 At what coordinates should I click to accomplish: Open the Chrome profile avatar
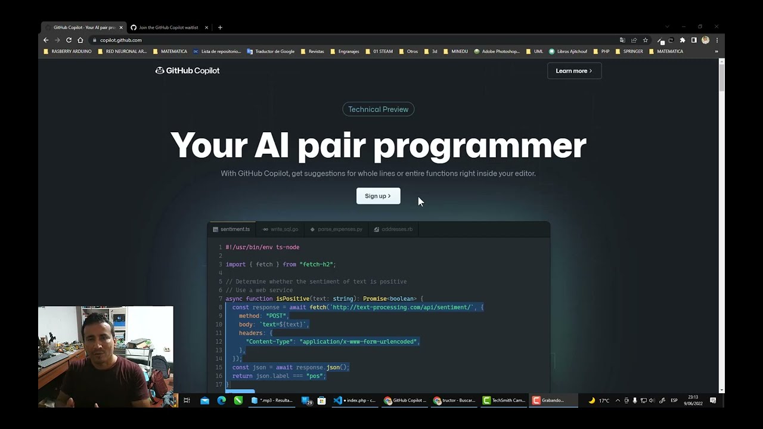click(705, 40)
